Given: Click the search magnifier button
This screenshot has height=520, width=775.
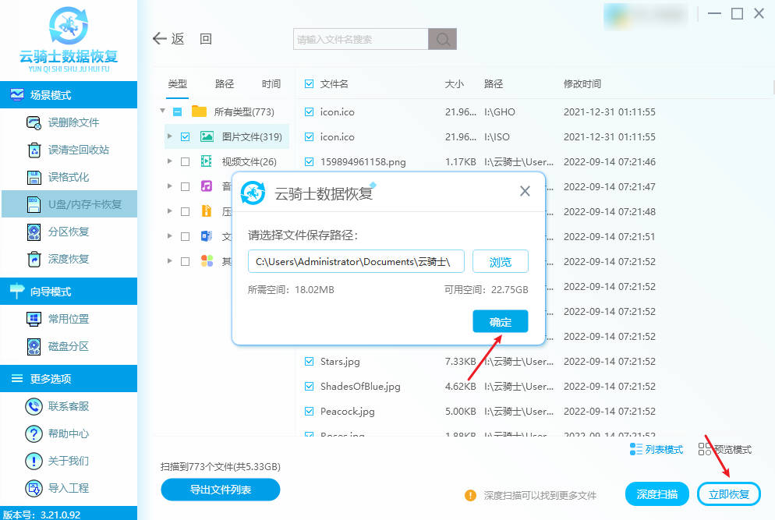Looking at the screenshot, I should point(443,39).
